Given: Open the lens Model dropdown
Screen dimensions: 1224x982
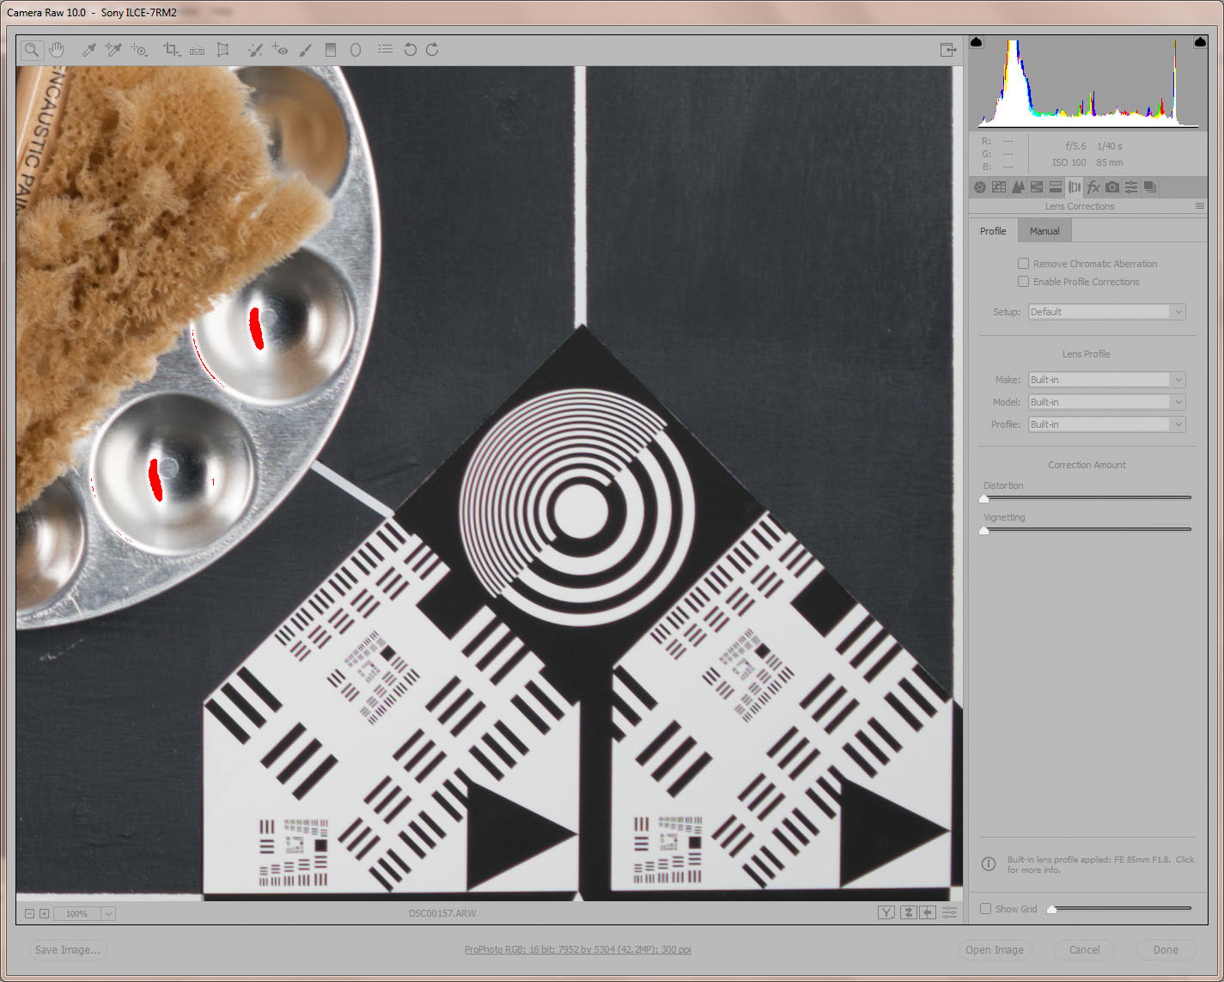Looking at the screenshot, I should coord(1107,402).
